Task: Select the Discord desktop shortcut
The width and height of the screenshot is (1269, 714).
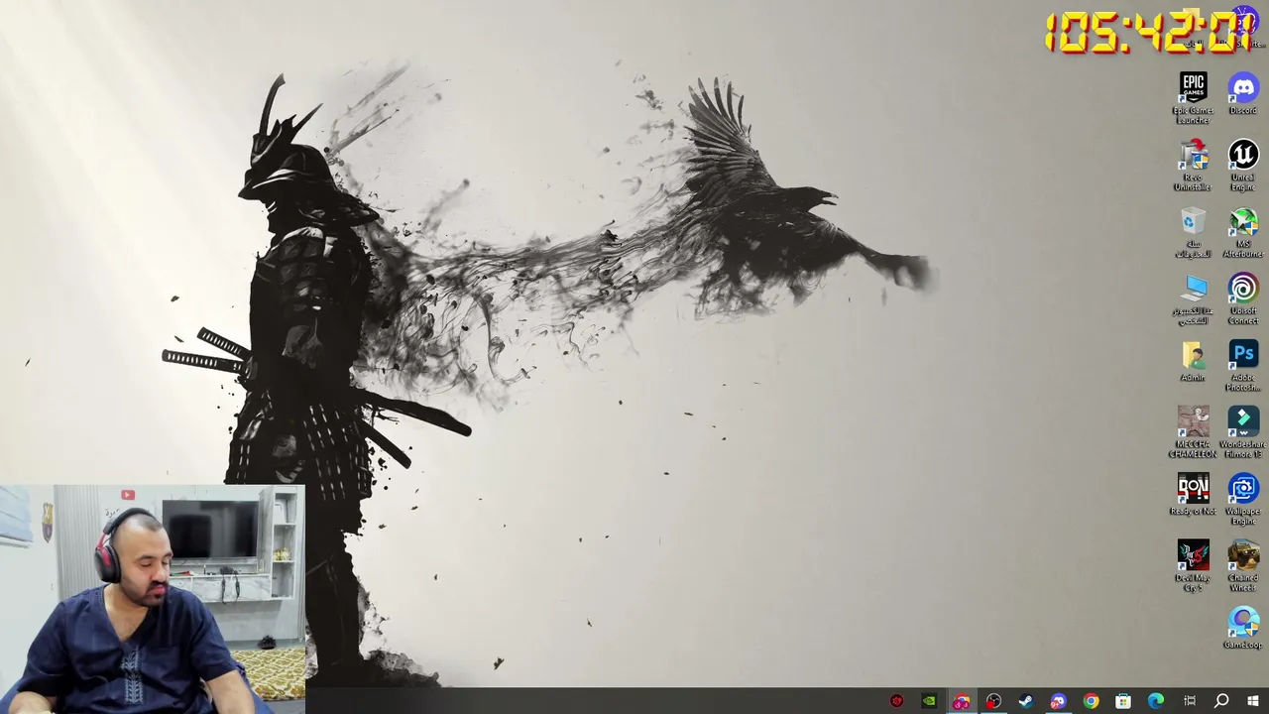Action: pyautogui.click(x=1242, y=94)
